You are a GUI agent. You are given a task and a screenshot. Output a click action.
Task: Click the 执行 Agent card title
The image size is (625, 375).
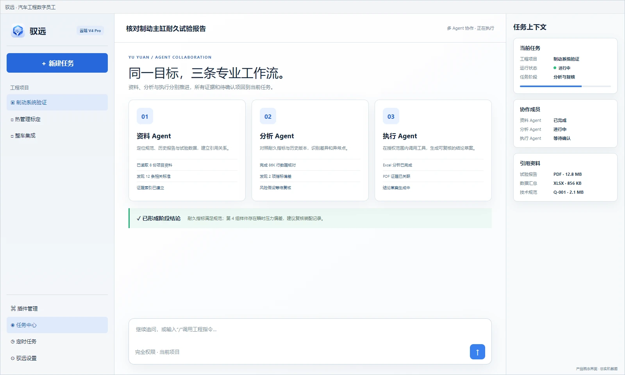(400, 136)
